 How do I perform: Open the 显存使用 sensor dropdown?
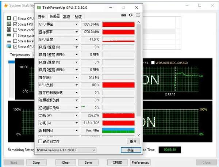point(77,77)
